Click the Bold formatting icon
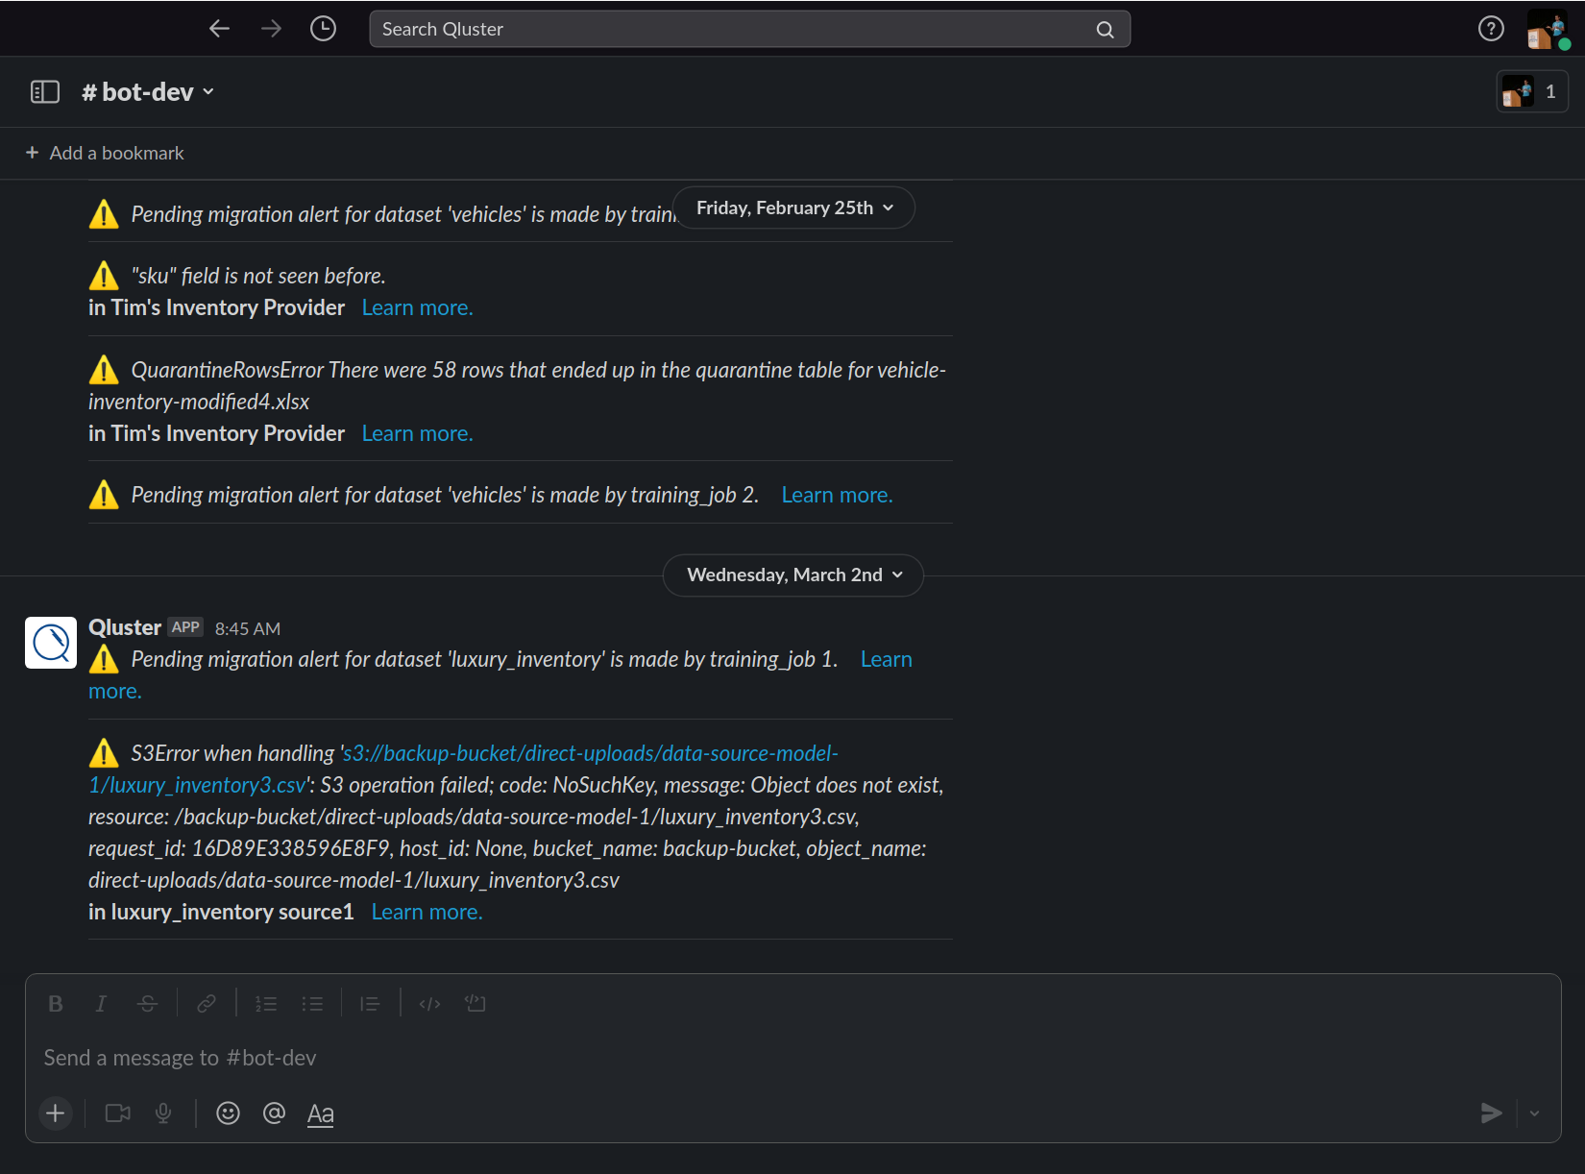The width and height of the screenshot is (1585, 1174). 56,1004
